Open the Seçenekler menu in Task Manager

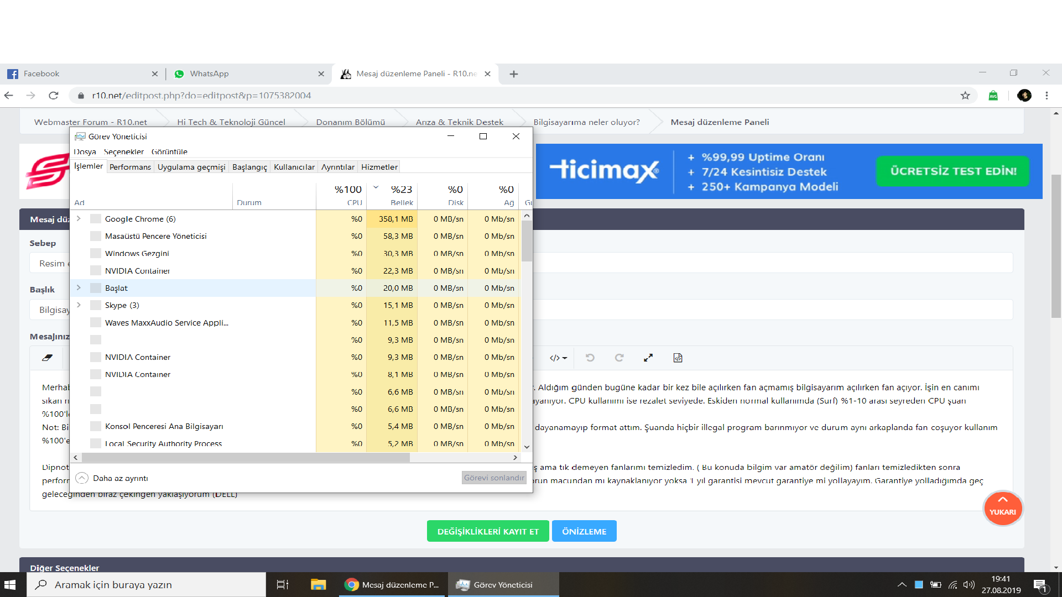pos(124,151)
